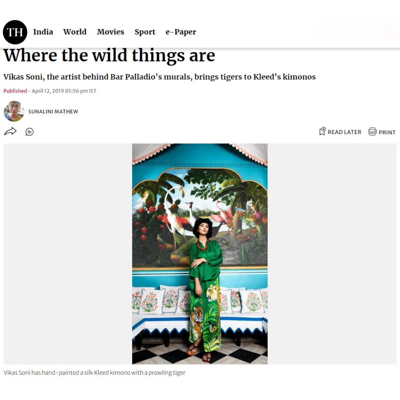This screenshot has width=400, height=400.
Task: Open the India section
Action: point(43,32)
